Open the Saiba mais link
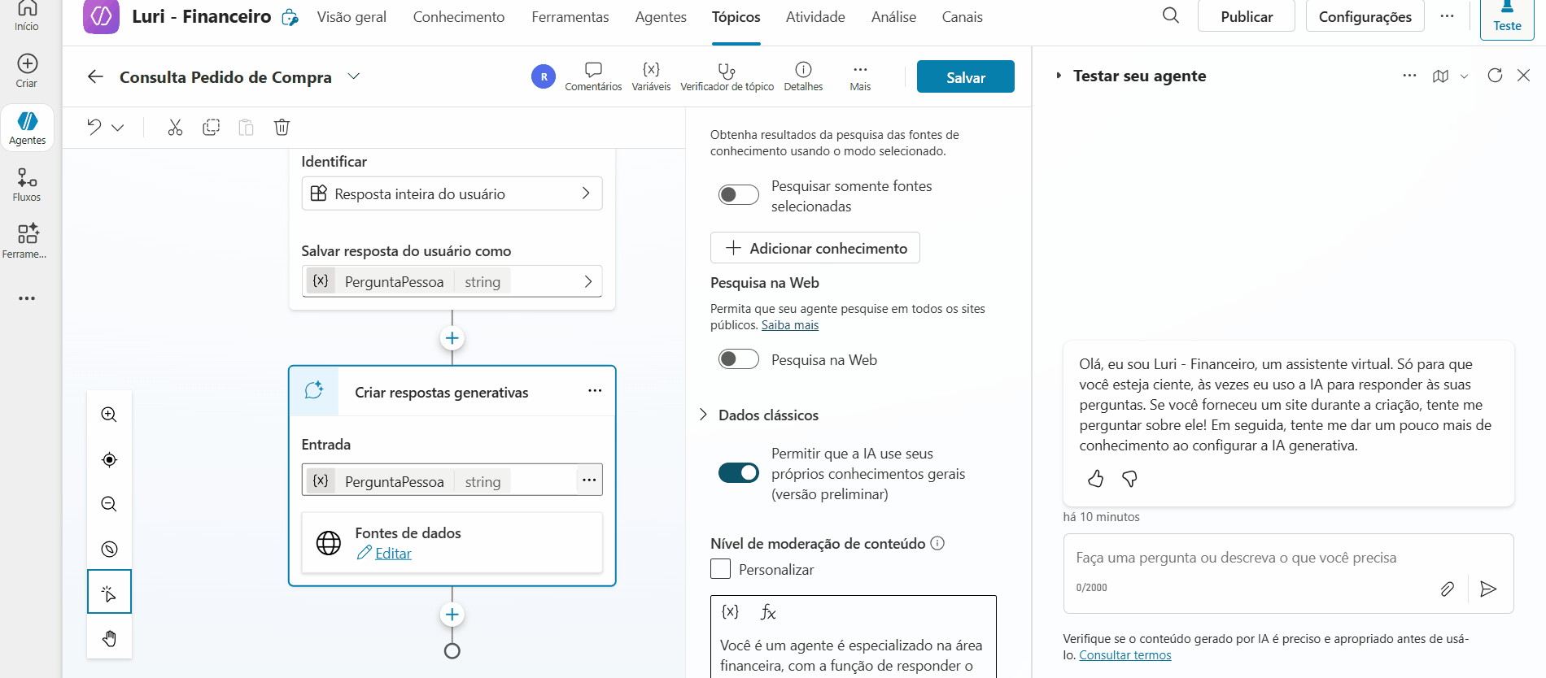 click(790, 325)
